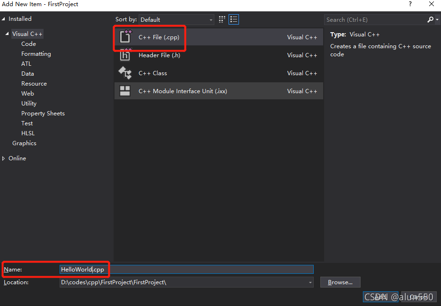Click 'Visual C++' in the C++ File row
Viewport: 441px width, 306px height.
tap(302, 37)
